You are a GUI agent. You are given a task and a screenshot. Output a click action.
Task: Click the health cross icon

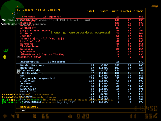pos(5,116)
